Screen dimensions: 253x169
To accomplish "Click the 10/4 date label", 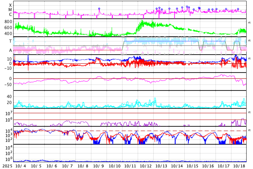I will (x=20, y=166).
